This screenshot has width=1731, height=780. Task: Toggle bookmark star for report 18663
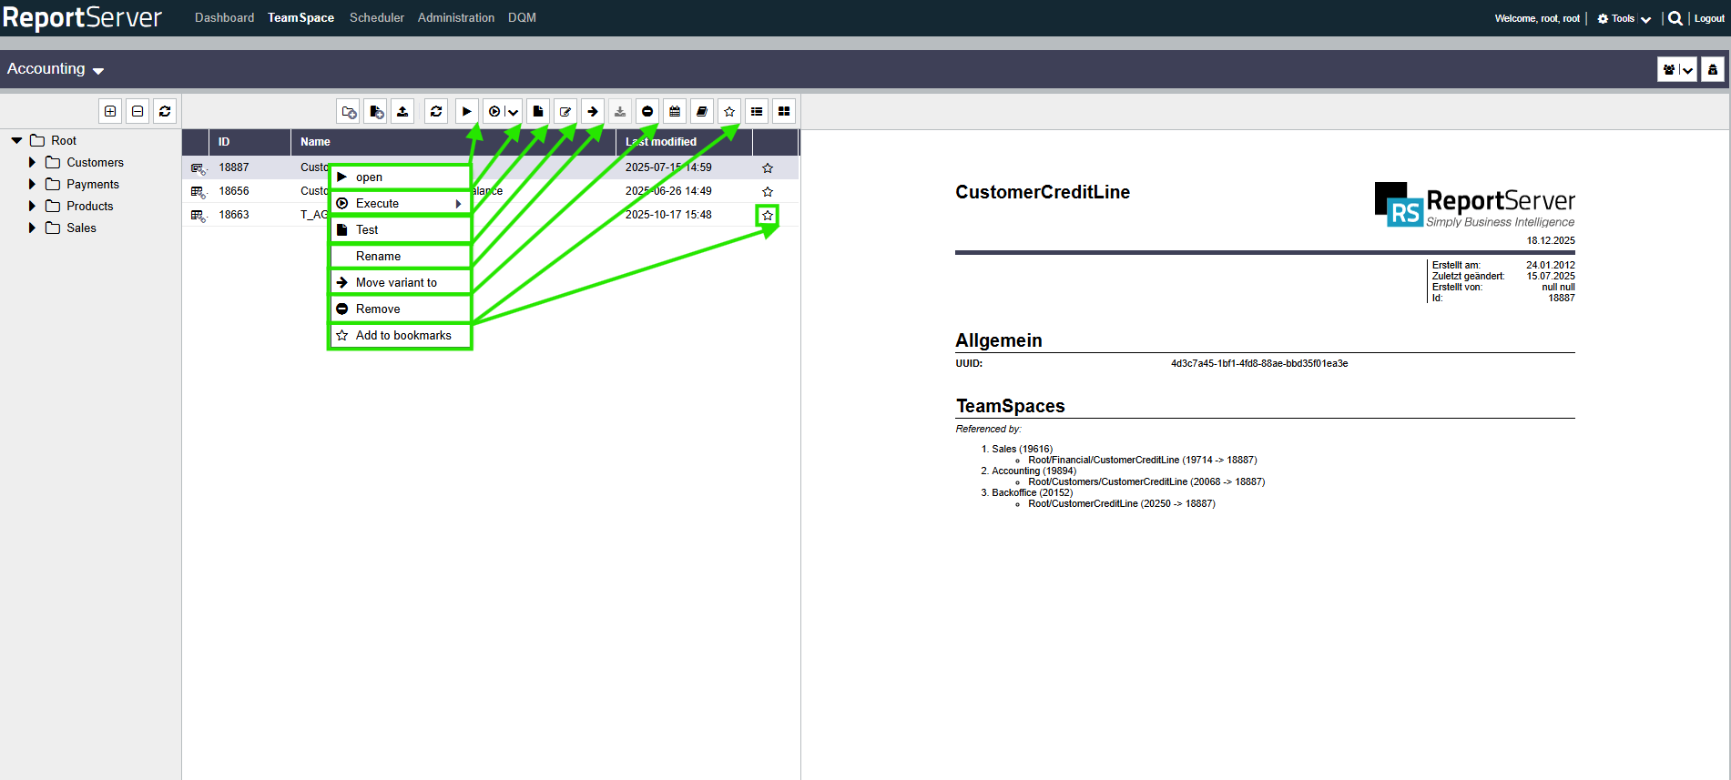click(768, 216)
